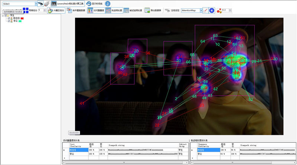Open the AttentionMap display mode dropdown

[x=192, y=10]
